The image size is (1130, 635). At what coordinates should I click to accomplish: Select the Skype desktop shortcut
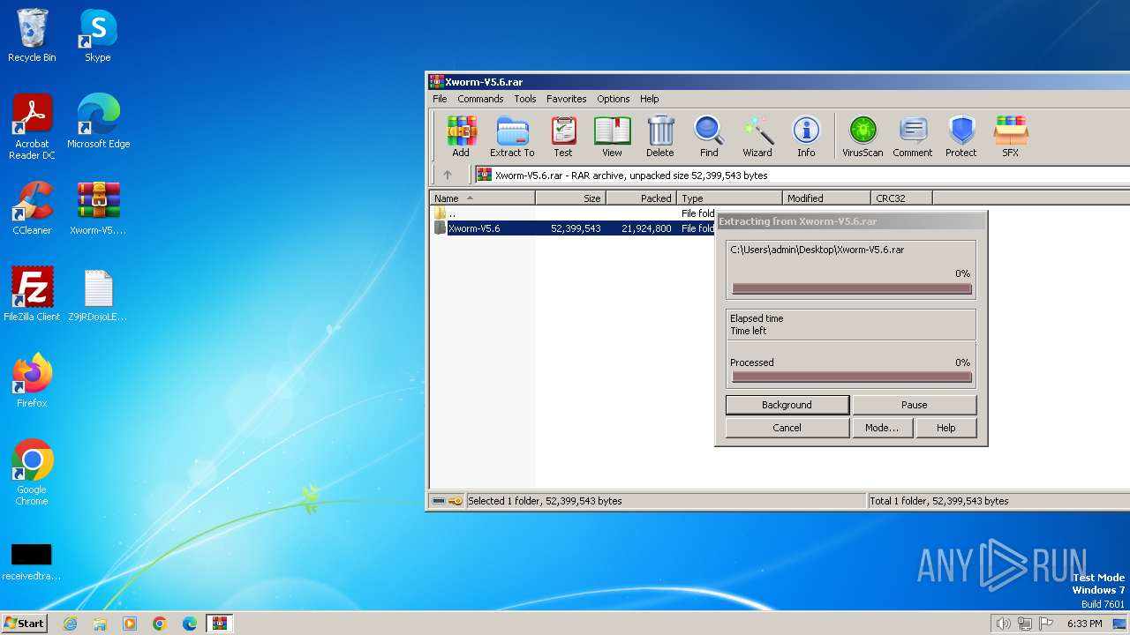pyautogui.click(x=97, y=35)
